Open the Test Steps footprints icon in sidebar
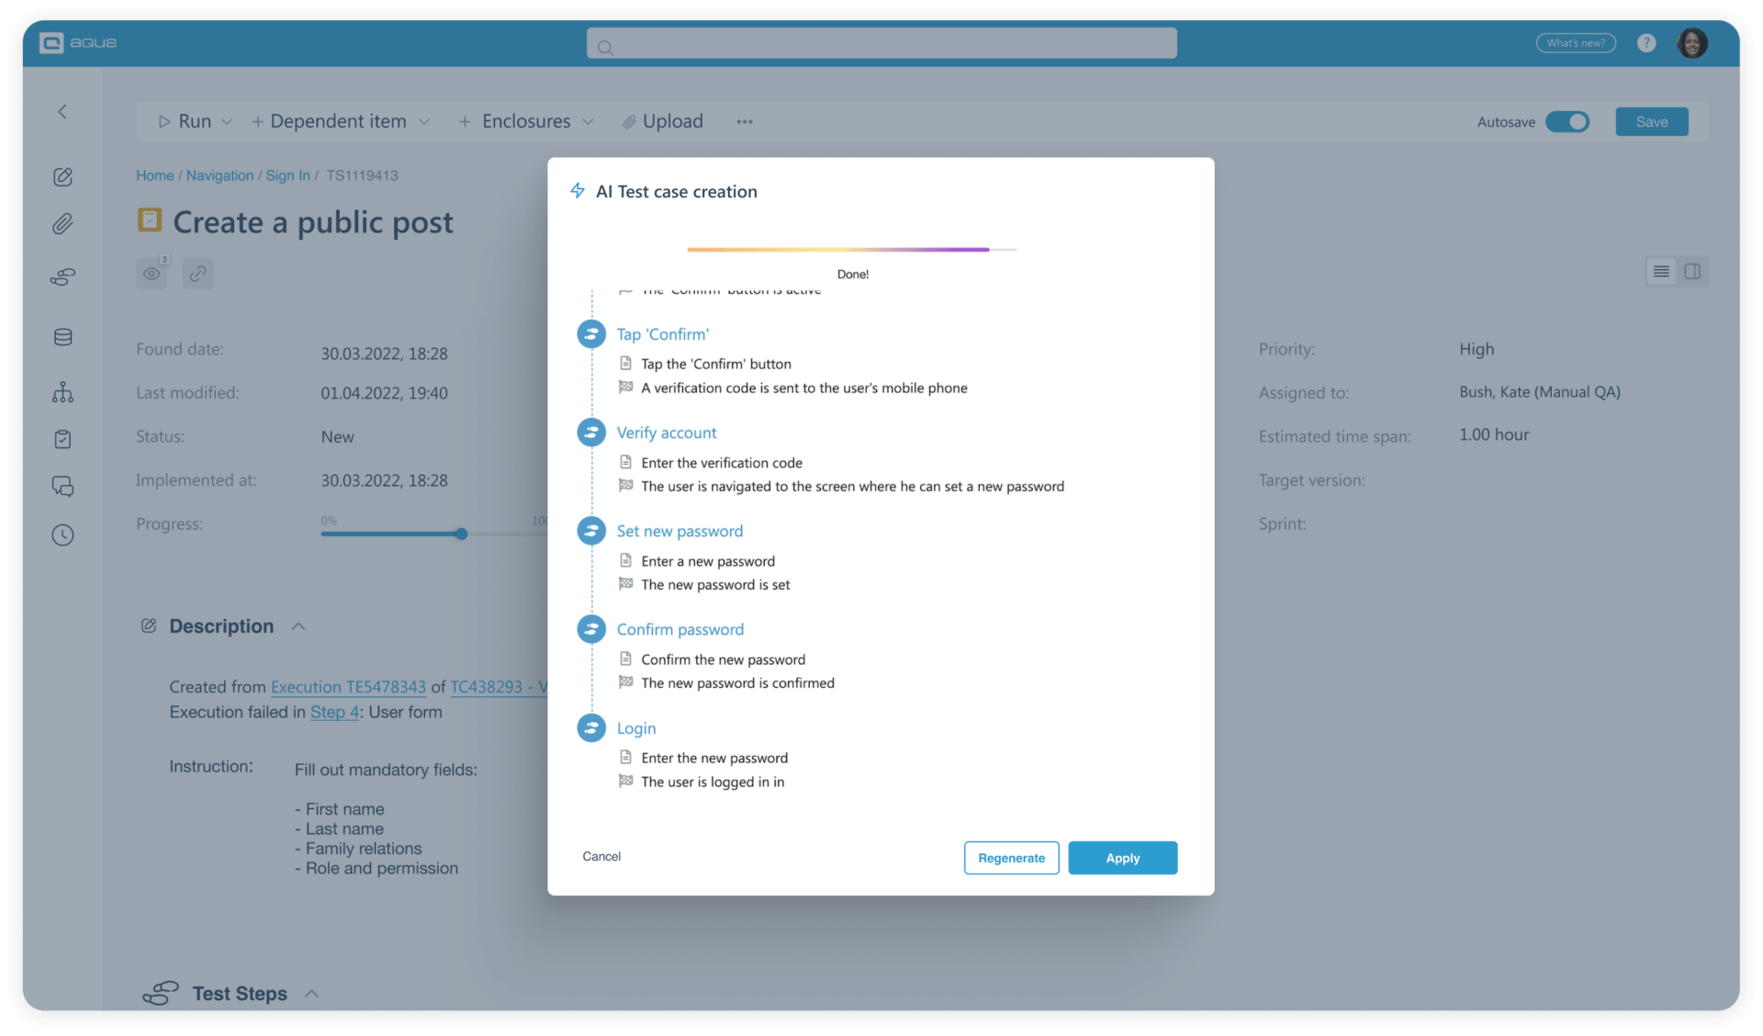Screen dimensions: 1763x1036 62,276
